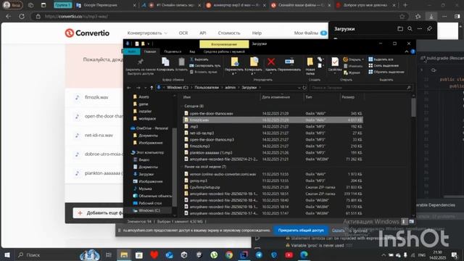Click Explorer Back navigation arrow
Viewport: 464px width, 261px height.
coord(129,88)
